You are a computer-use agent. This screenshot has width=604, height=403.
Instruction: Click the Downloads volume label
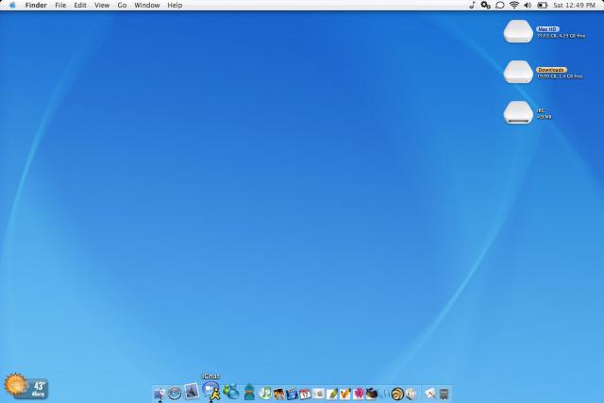[x=551, y=70]
